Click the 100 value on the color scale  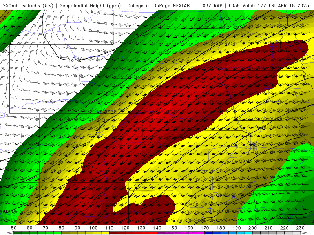pyautogui.click(x=93, y=228)
